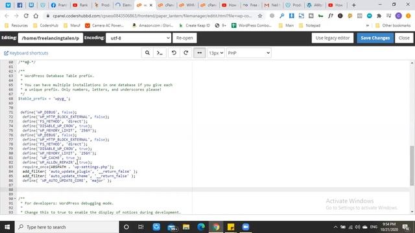This screenshot has width=415, height=233.
Task: Open the Encoding utf-8 dropdown
Action: (x=138, y=38)
